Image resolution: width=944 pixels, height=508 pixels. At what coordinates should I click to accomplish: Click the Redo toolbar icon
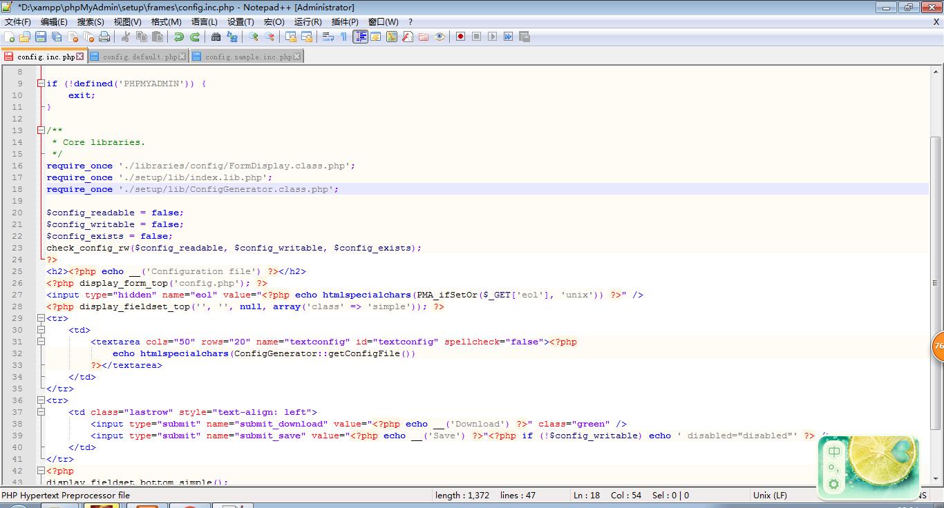point(195,37)
